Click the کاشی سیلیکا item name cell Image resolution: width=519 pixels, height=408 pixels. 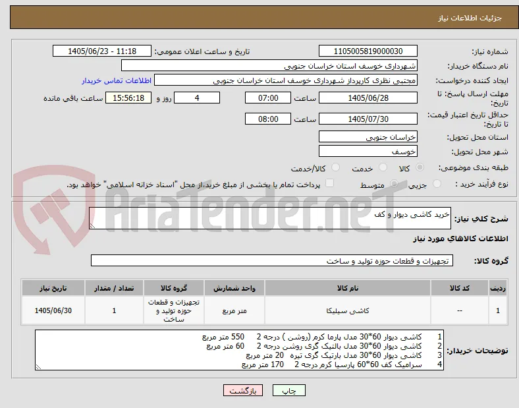[348, 310]
